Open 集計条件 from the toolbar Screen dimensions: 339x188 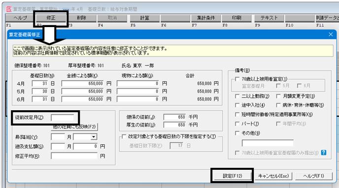click(x=206, y=18)
